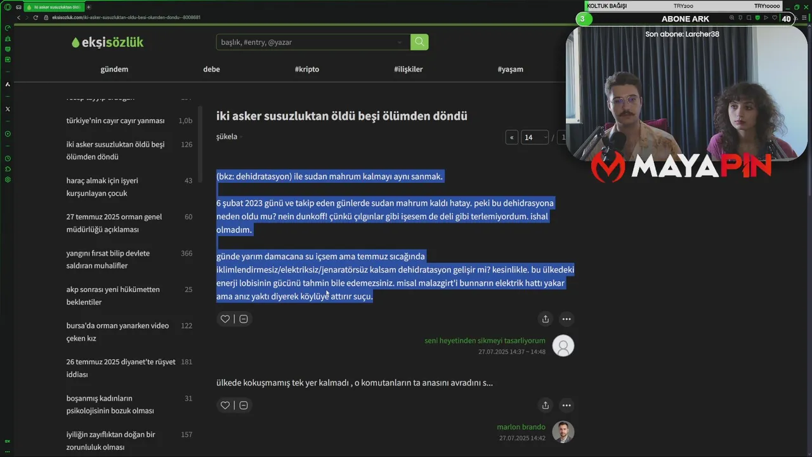812x457 pixels.
Task: Open History from the sidebar clock icon
Action: [x=8, y=158]
